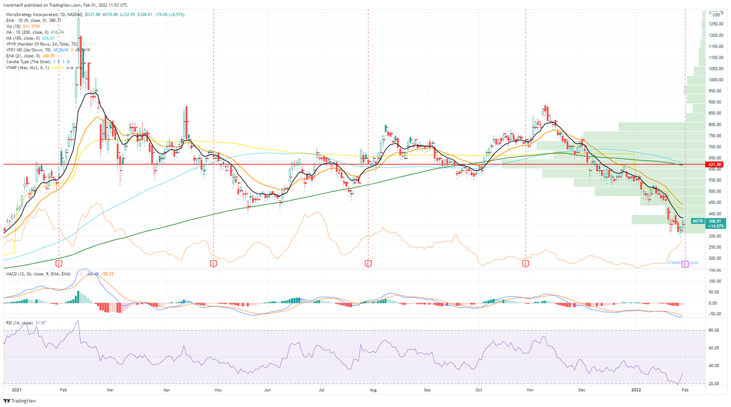Click the TradingView logo at bottom left

20,401
